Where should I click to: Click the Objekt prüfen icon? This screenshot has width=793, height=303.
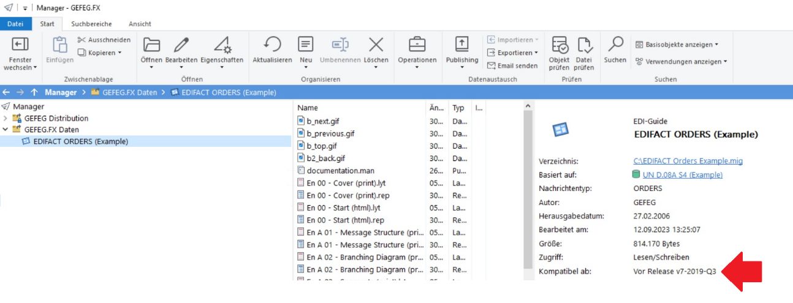pos(559,45)
